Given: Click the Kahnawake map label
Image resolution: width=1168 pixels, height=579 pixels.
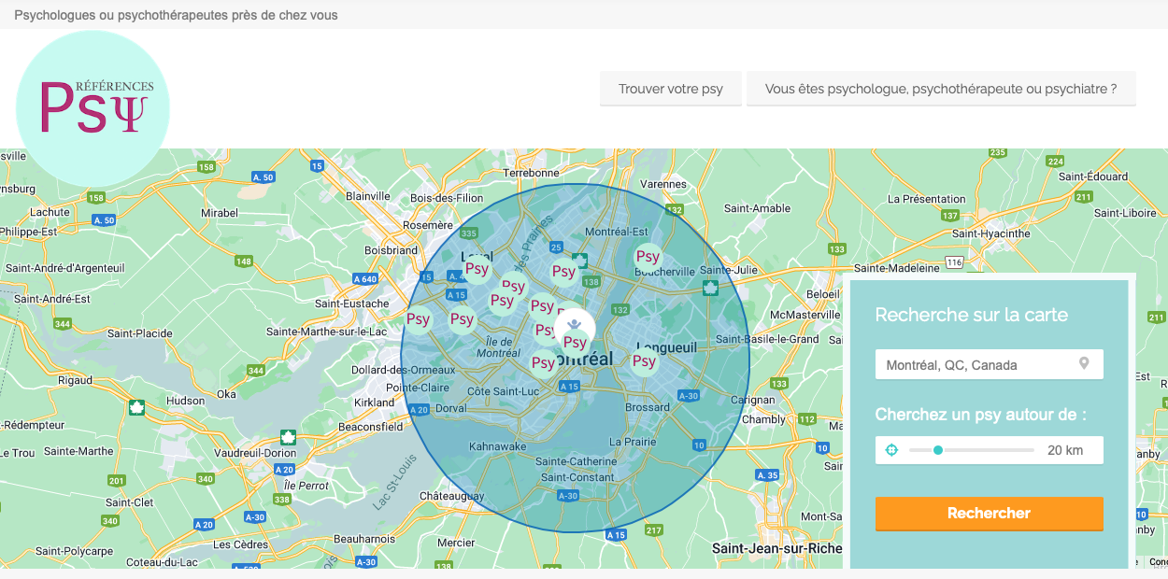Looking at the screenshot, I should pyautogui.click(x=498, y=446).
